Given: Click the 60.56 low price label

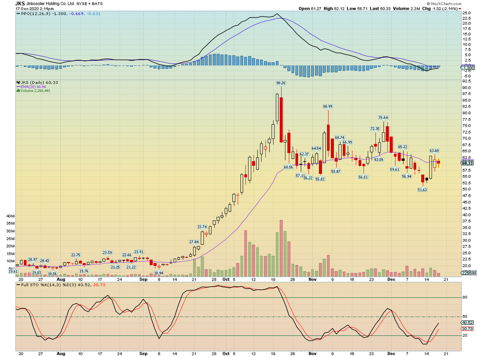Looking at the screenshot, I should (x=288, y=167).
